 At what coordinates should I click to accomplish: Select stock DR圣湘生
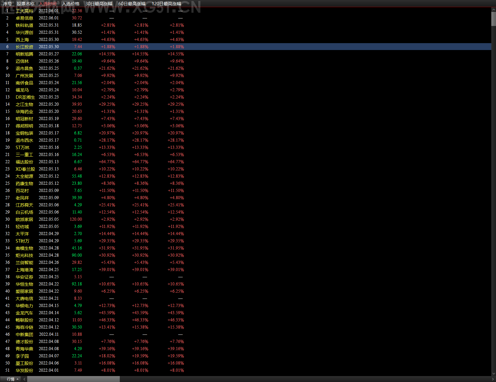(x=25, y=97)
